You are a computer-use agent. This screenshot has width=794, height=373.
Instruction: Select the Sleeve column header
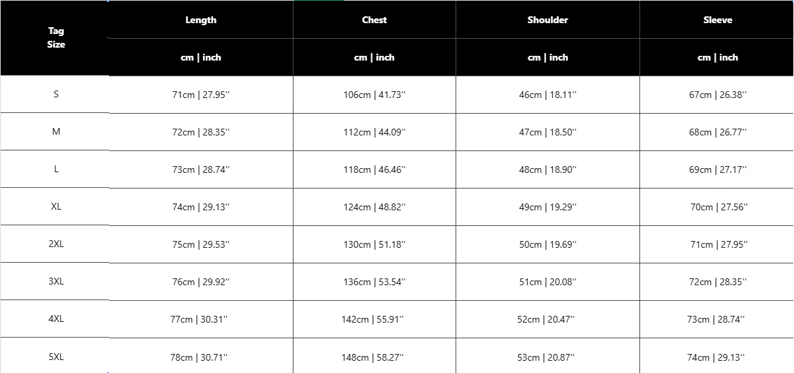pos(718,20)
